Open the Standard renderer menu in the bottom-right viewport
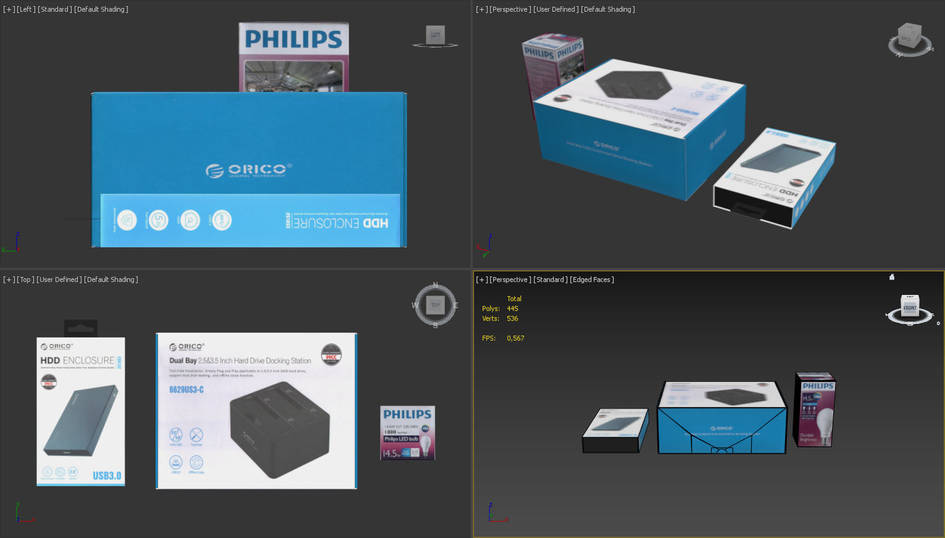Image resolution: width=945 pixels, height=538 pixels. point(551,279)
